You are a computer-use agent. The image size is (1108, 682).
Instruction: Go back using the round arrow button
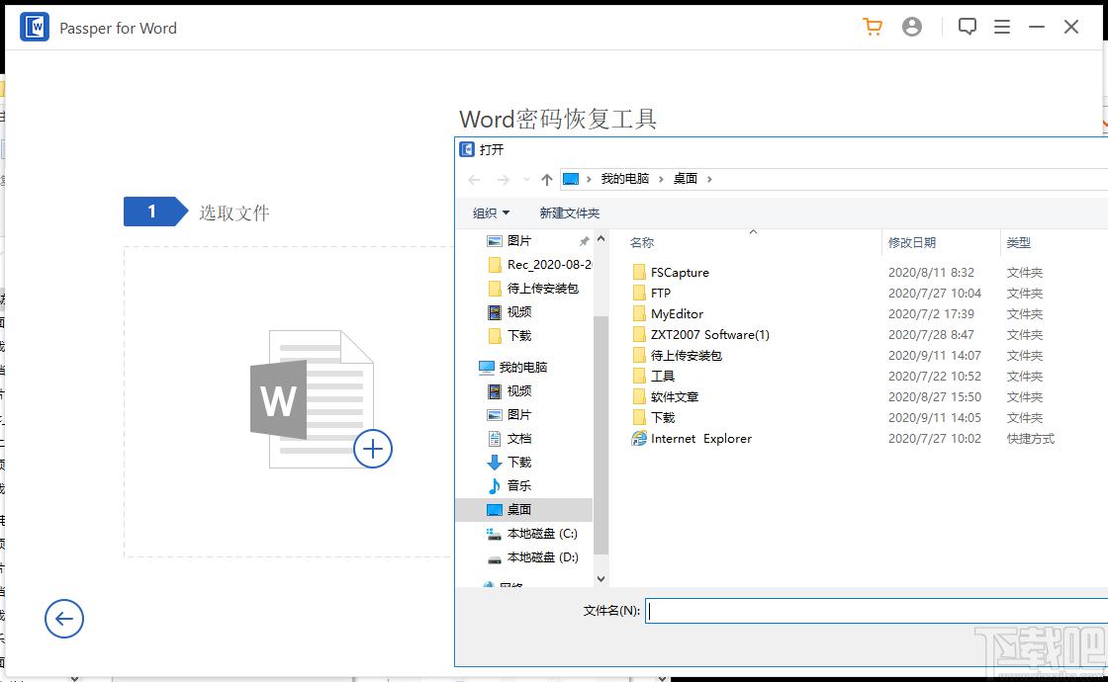[64, 619]
